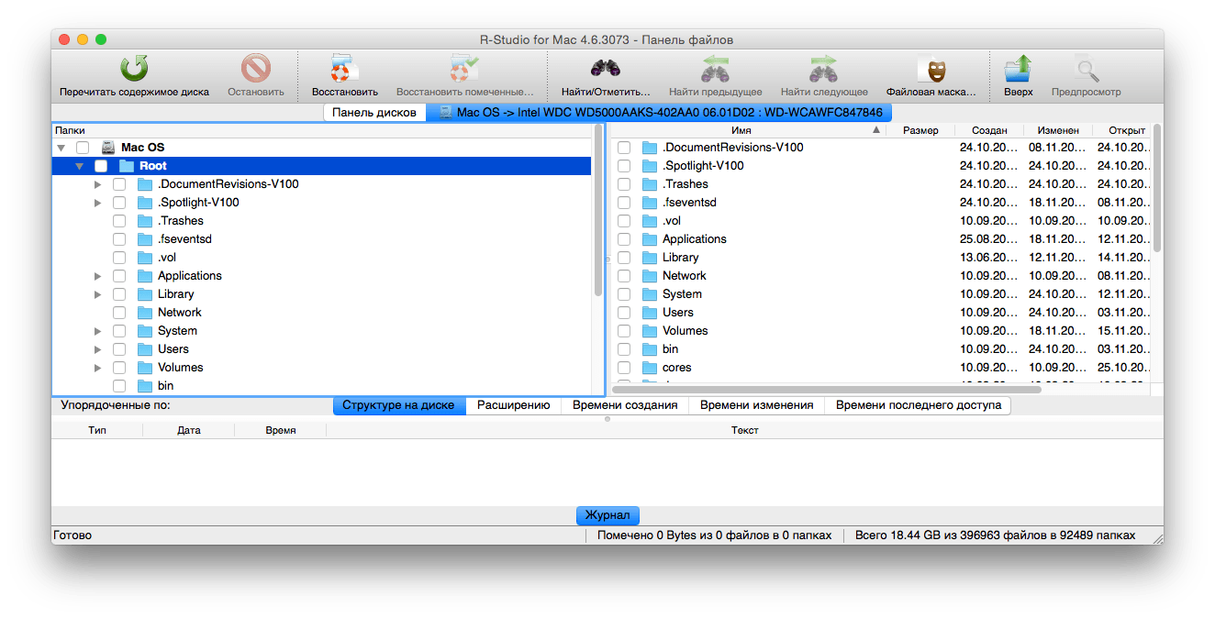This screenshot has width=1215, height=618.
Task: Click the Тип log column header
Action: tap(97, 430)
